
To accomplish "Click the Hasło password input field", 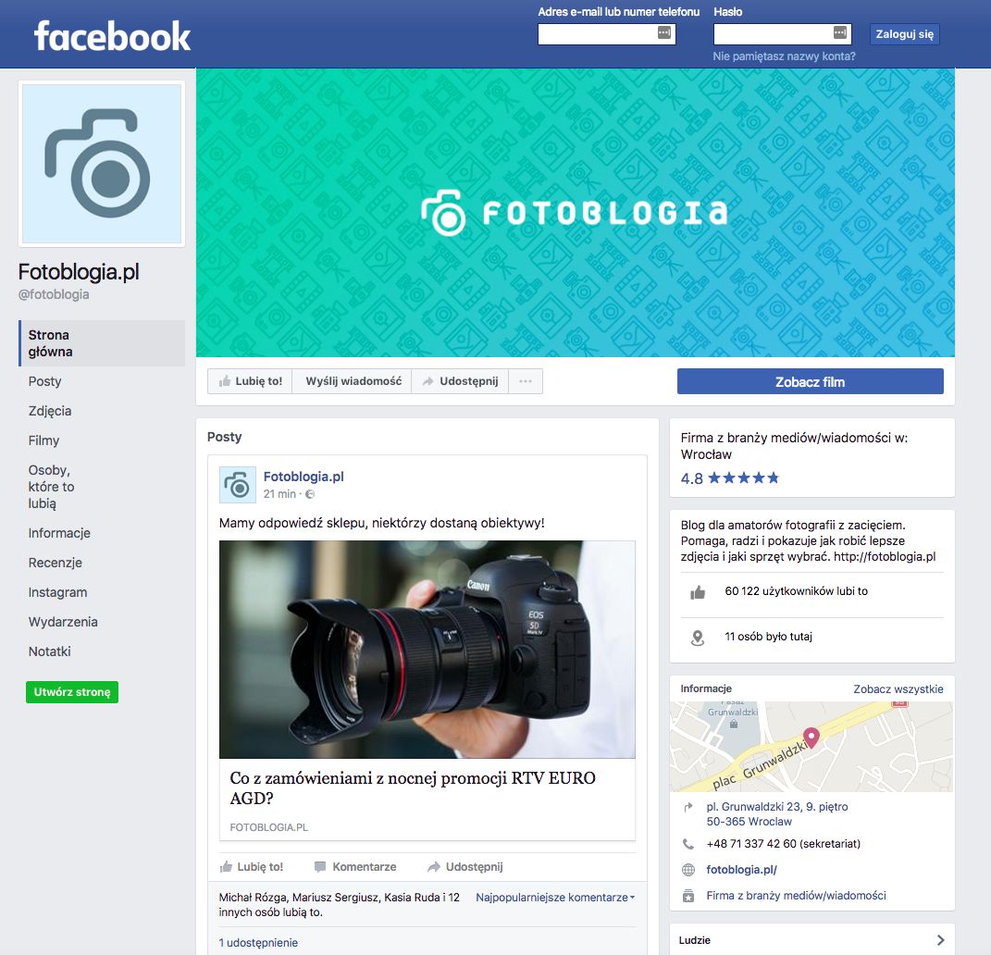I will pyautogui.click(x=783, y=34).
